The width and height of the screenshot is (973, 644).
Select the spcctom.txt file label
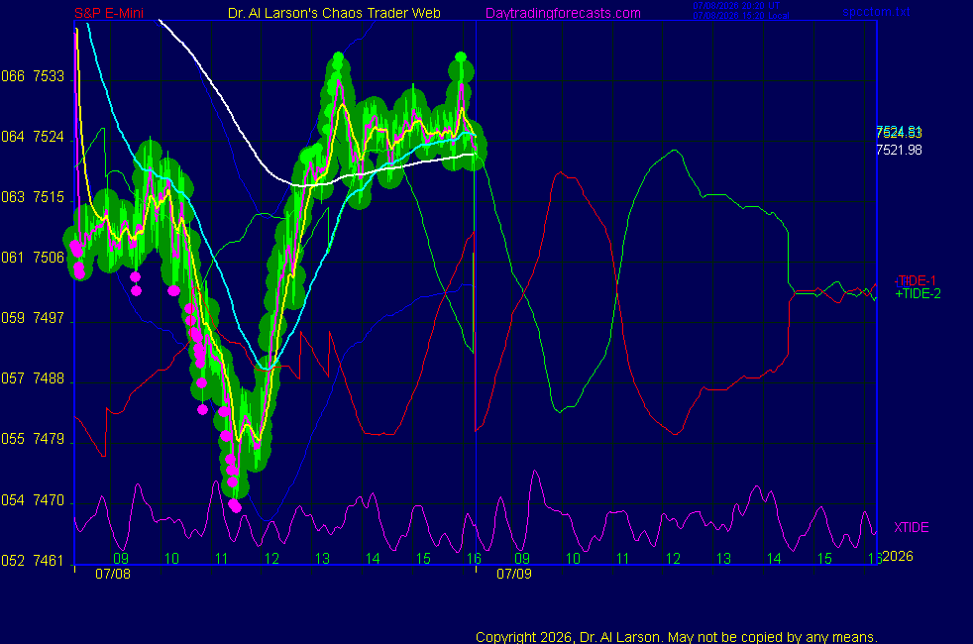pyautogui.click(x=876, y=11)
